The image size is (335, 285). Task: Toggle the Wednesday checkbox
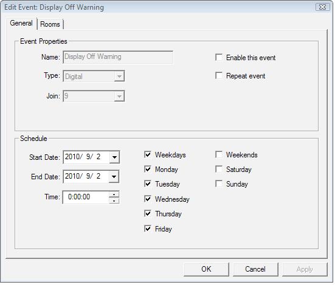tap(148, 199)
